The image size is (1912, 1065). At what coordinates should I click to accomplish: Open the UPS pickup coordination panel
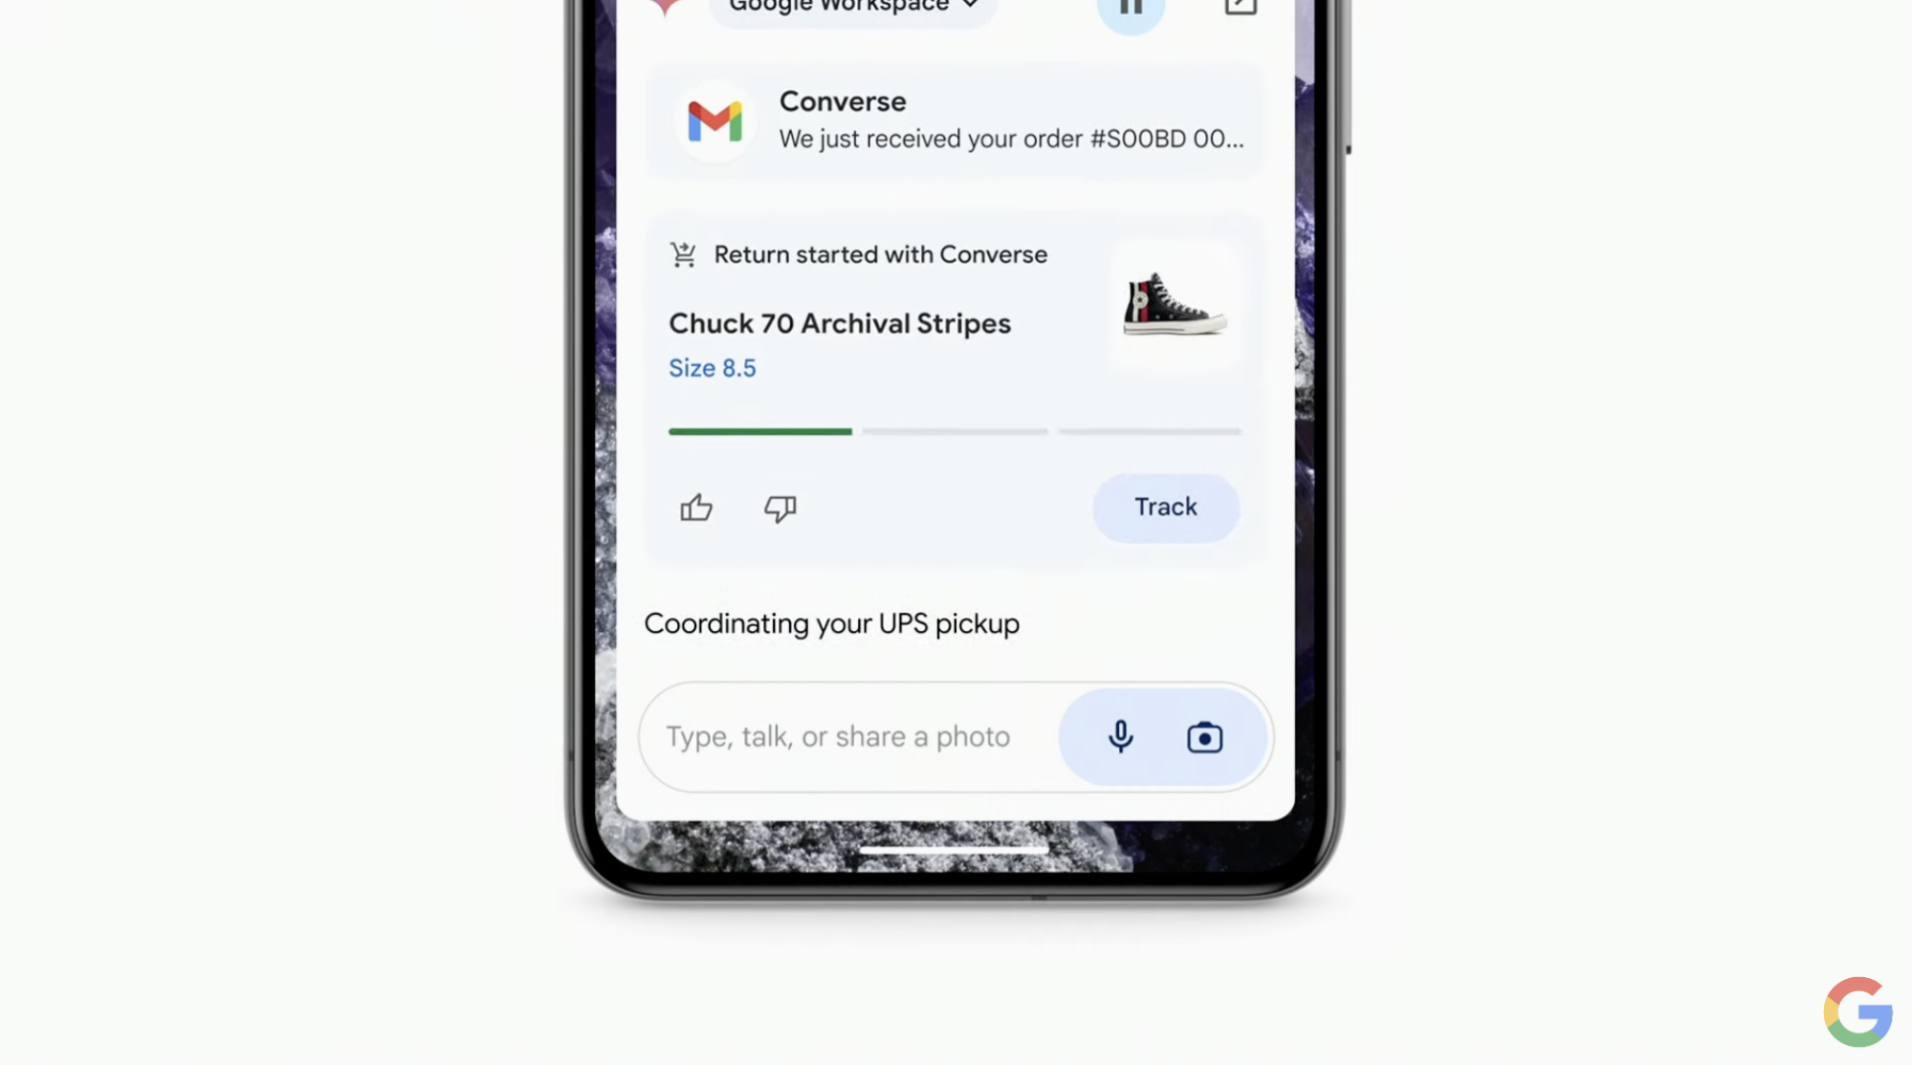pos(830,623)
